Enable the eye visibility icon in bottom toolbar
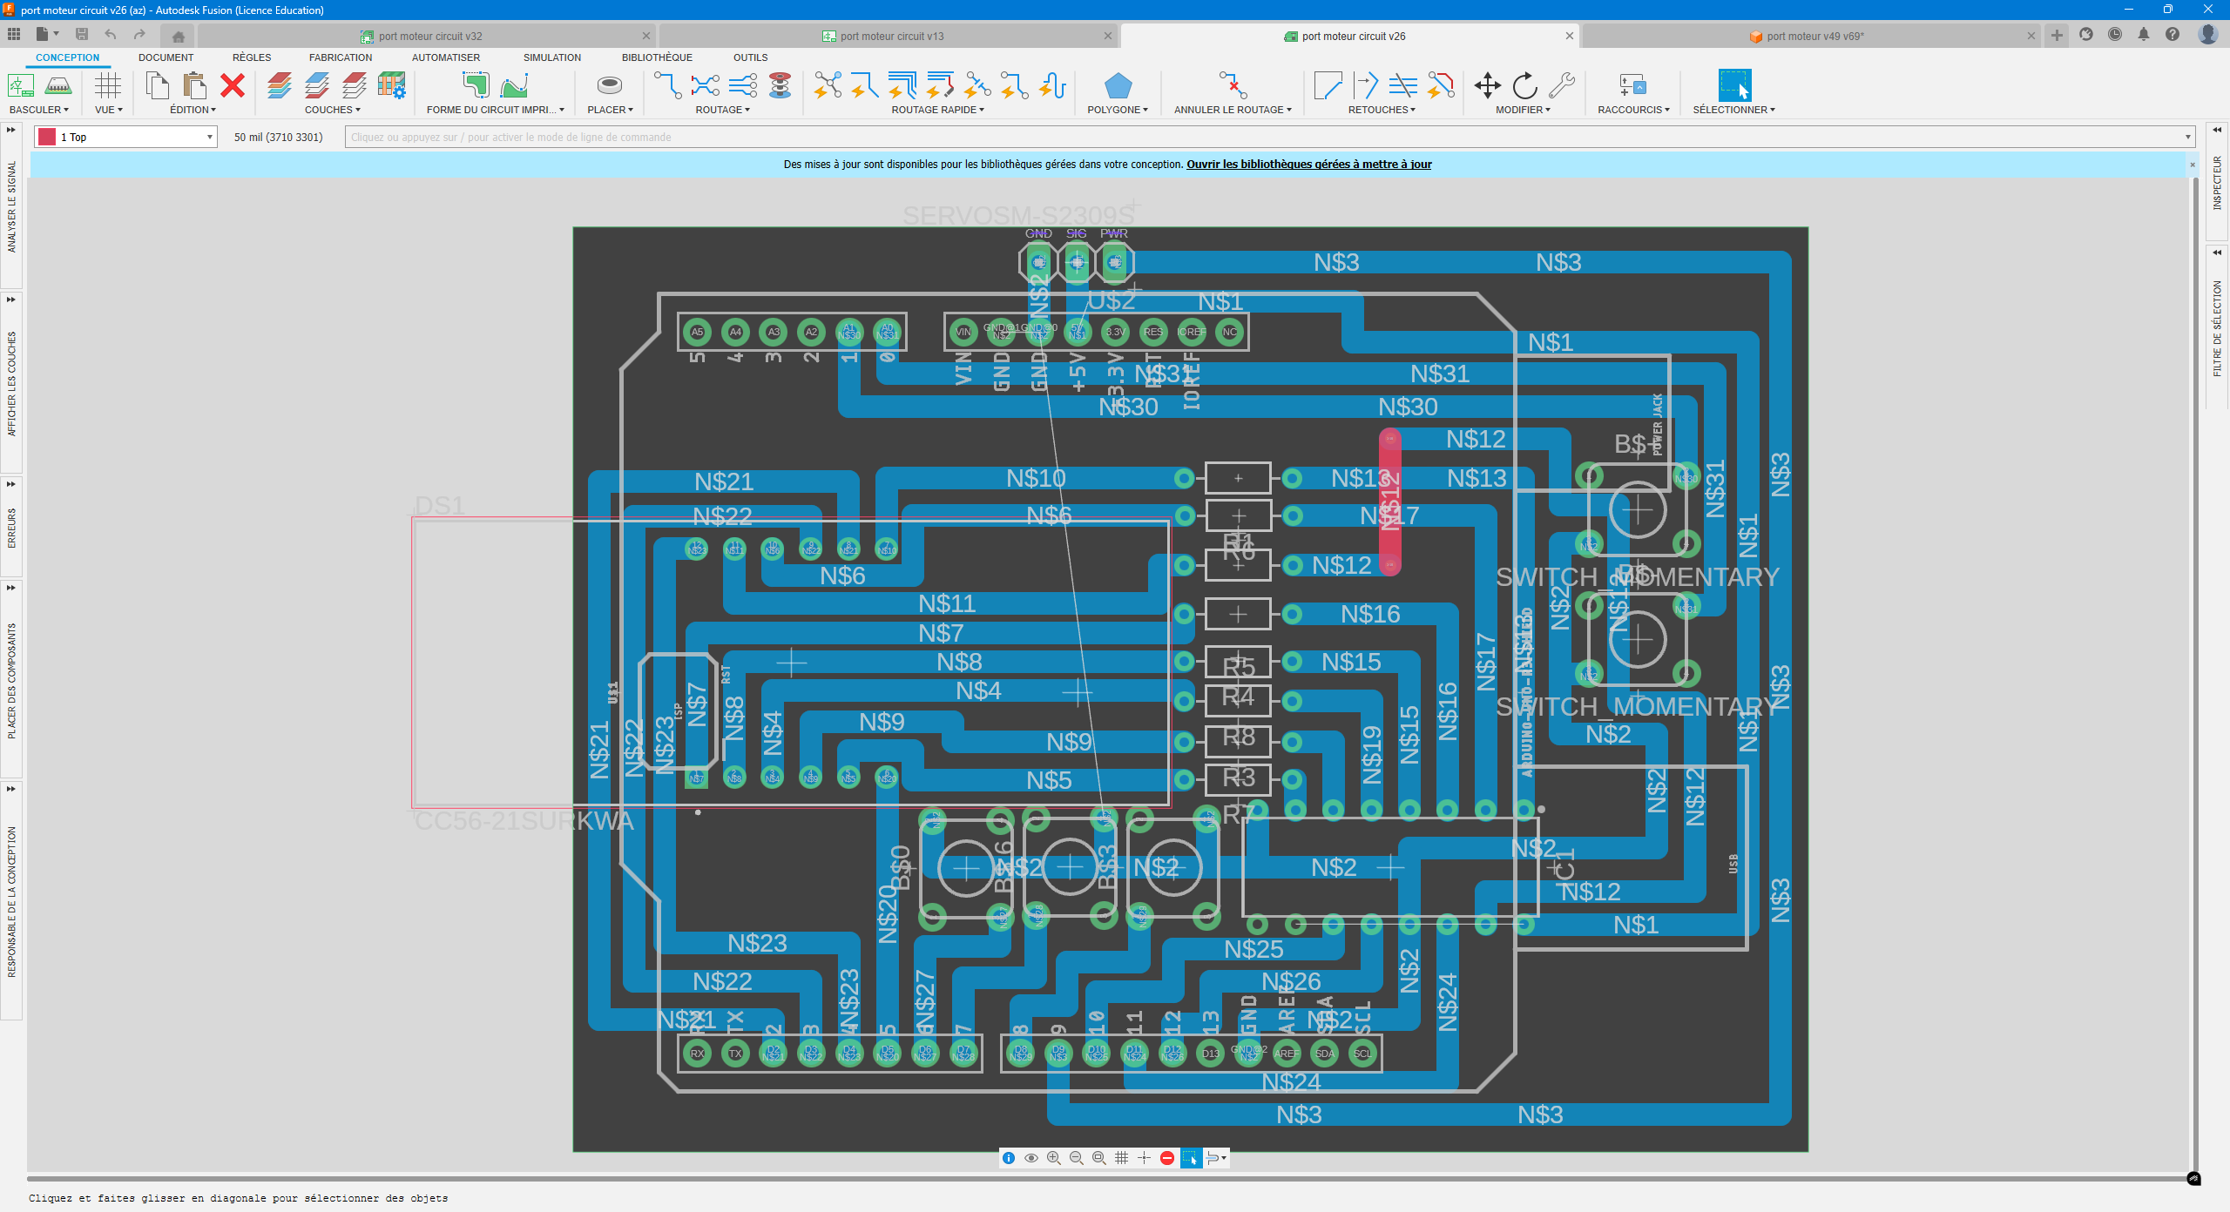The image size is (2230, 1212). (x=1031, y=1158)
